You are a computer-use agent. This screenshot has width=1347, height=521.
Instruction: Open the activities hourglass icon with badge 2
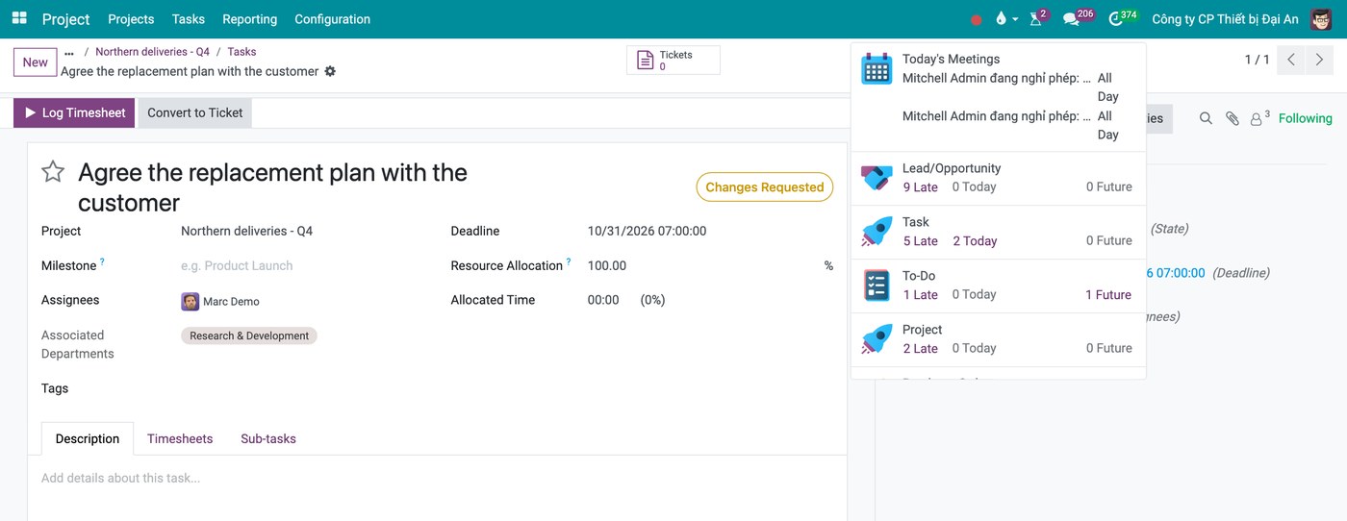pyautogui.click(x=1038, y=18)
